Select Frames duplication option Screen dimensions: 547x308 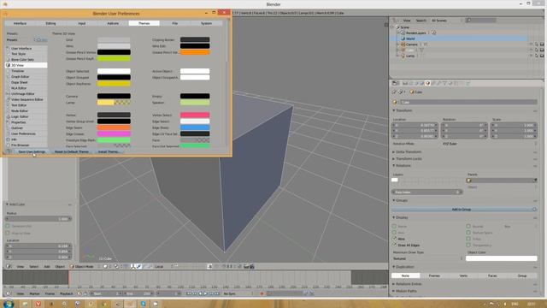click(434, 275)
